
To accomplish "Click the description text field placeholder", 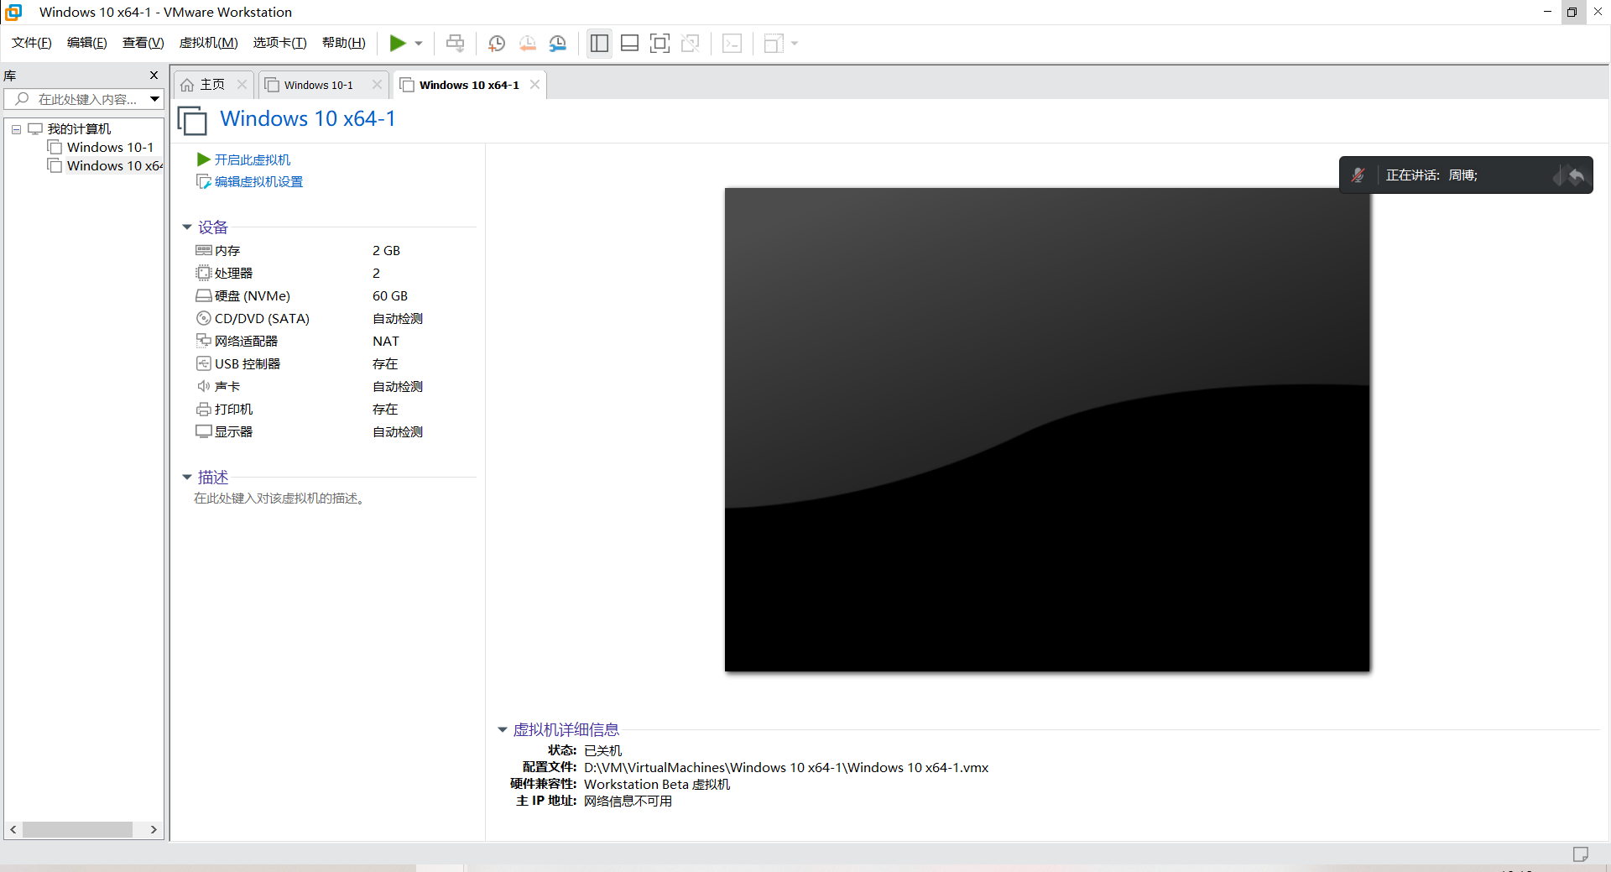I will (x=279, y=499).
